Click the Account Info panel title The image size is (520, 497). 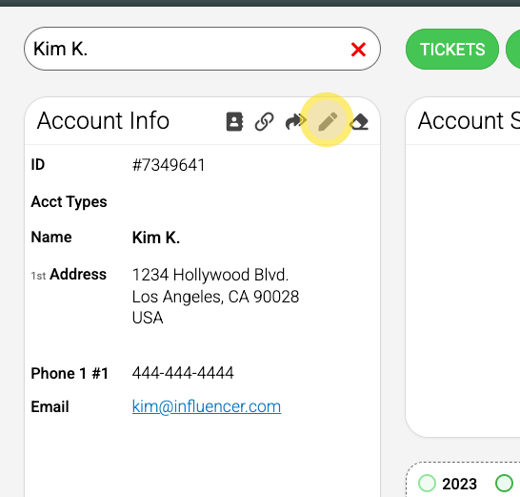[103, 120]
